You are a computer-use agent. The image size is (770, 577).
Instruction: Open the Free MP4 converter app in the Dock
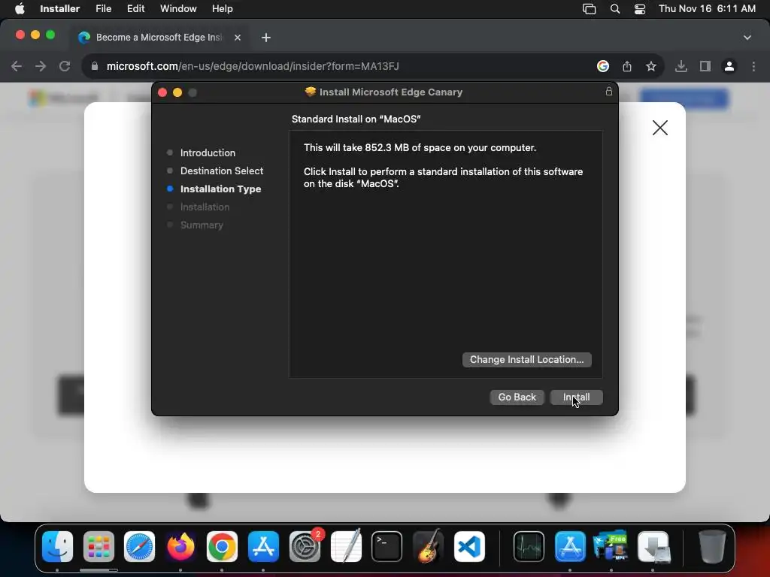coord(611,545)
